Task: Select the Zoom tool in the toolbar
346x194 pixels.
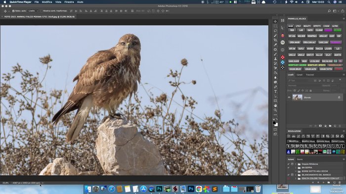Action: pos(275,110)
